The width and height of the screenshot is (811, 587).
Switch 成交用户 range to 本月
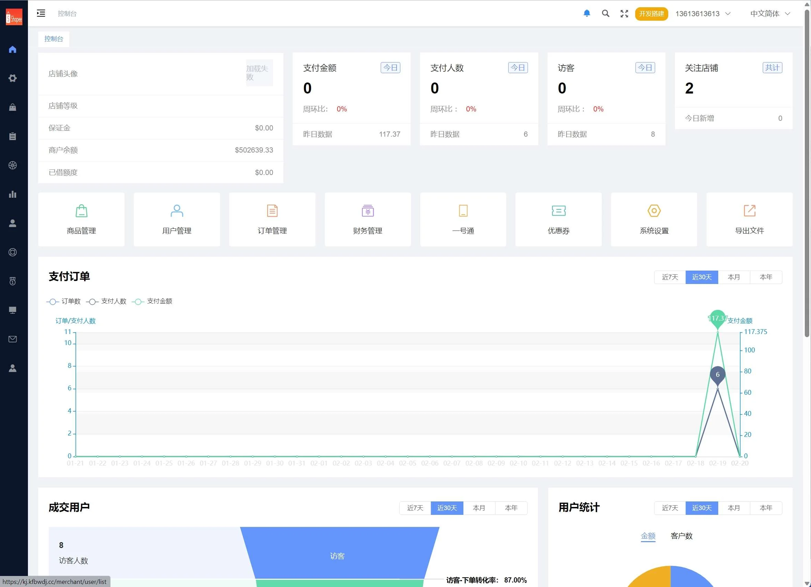[x=479, y=508]
